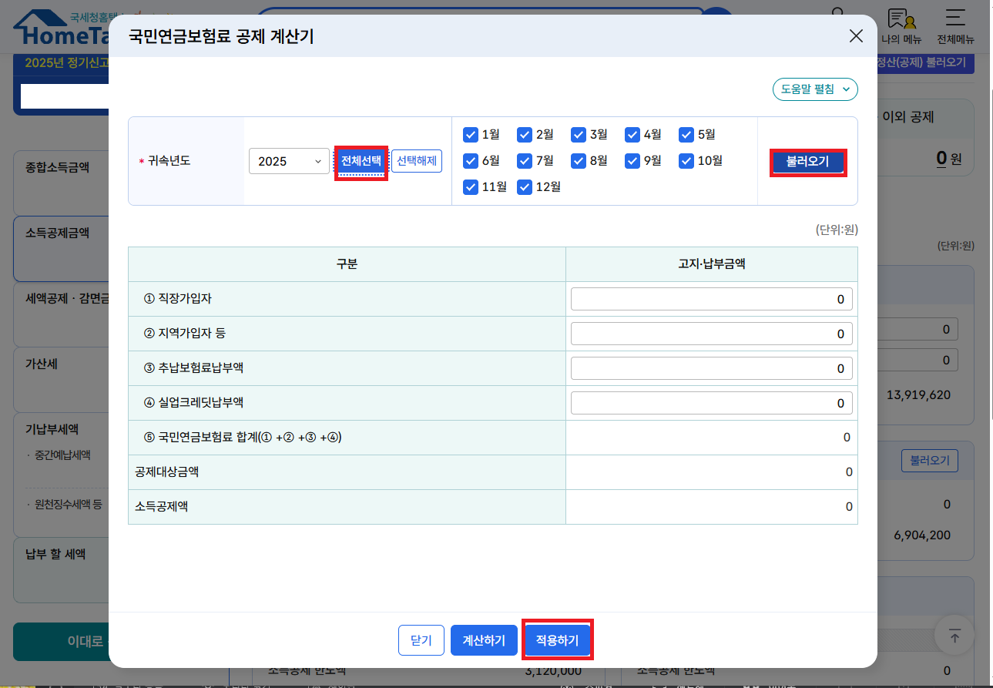The image size is (993, 688).
Task: Toggle the 10월 checkbox
Action: click(x=686, y=161)
